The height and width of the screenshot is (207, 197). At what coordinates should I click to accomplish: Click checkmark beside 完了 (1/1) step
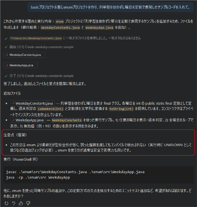coord(6,76)
